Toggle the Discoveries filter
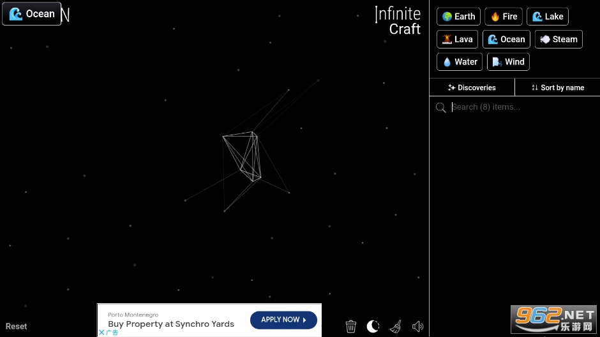Image resolution: width=600 pixels, height=337 pixels. point(472,87)
